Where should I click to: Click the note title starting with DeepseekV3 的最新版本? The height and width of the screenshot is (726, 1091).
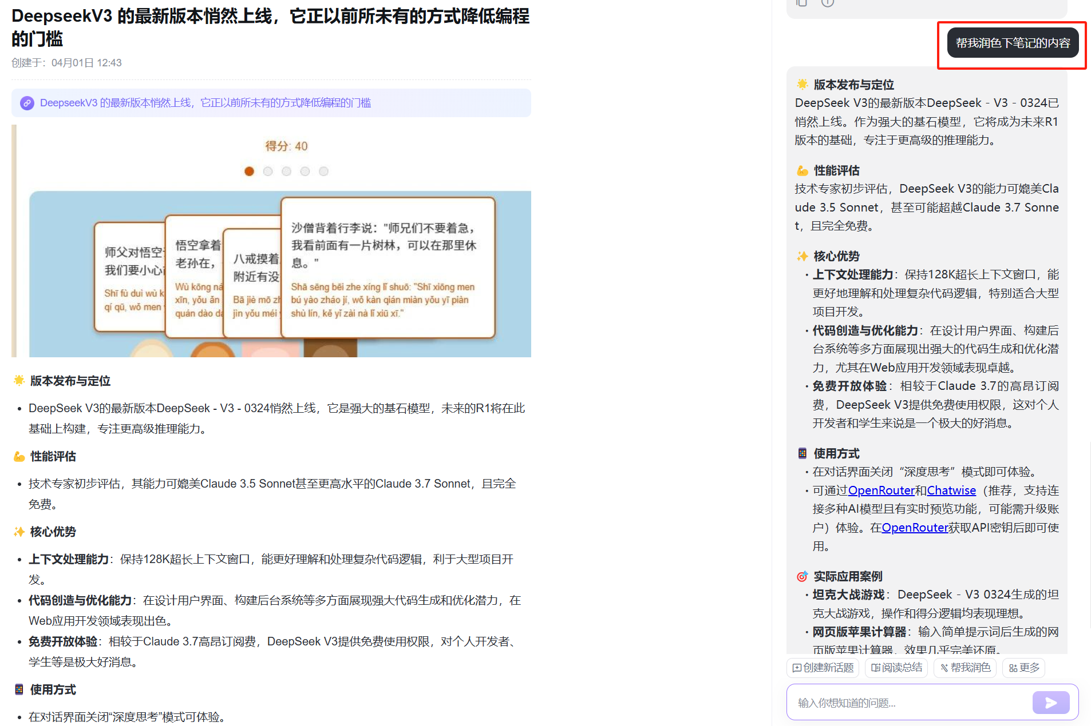[x=270, y=27]
